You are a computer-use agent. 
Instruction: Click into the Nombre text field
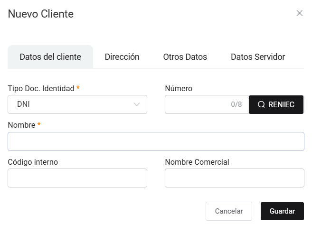156,141
